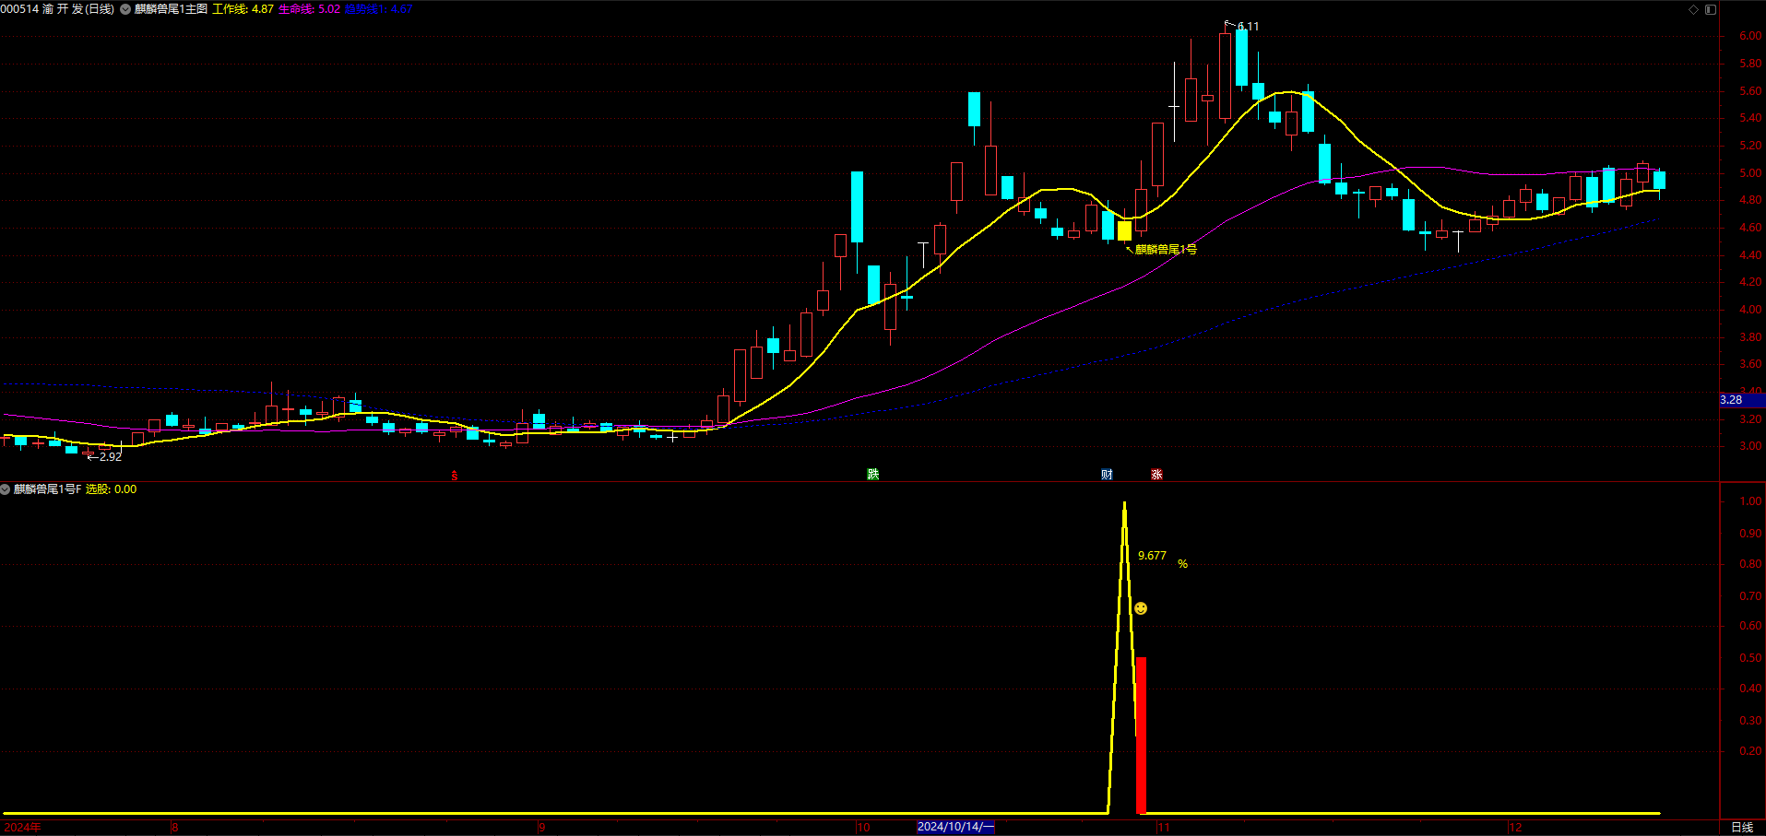Toggle the side panel layout icon

(x=1710, y=9)
